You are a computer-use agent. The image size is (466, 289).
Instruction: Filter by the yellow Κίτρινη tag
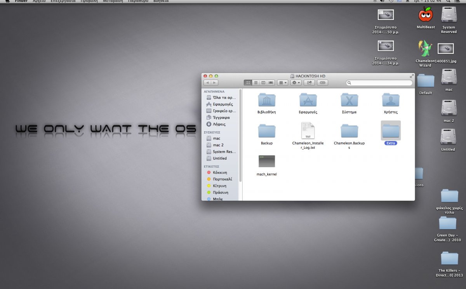[217, 186]
